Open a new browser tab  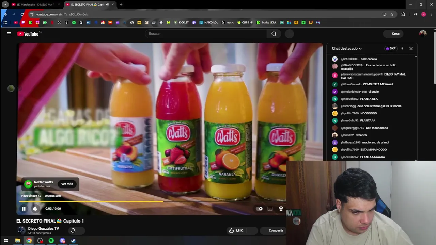pyautogui.click(x=121, y=4)
